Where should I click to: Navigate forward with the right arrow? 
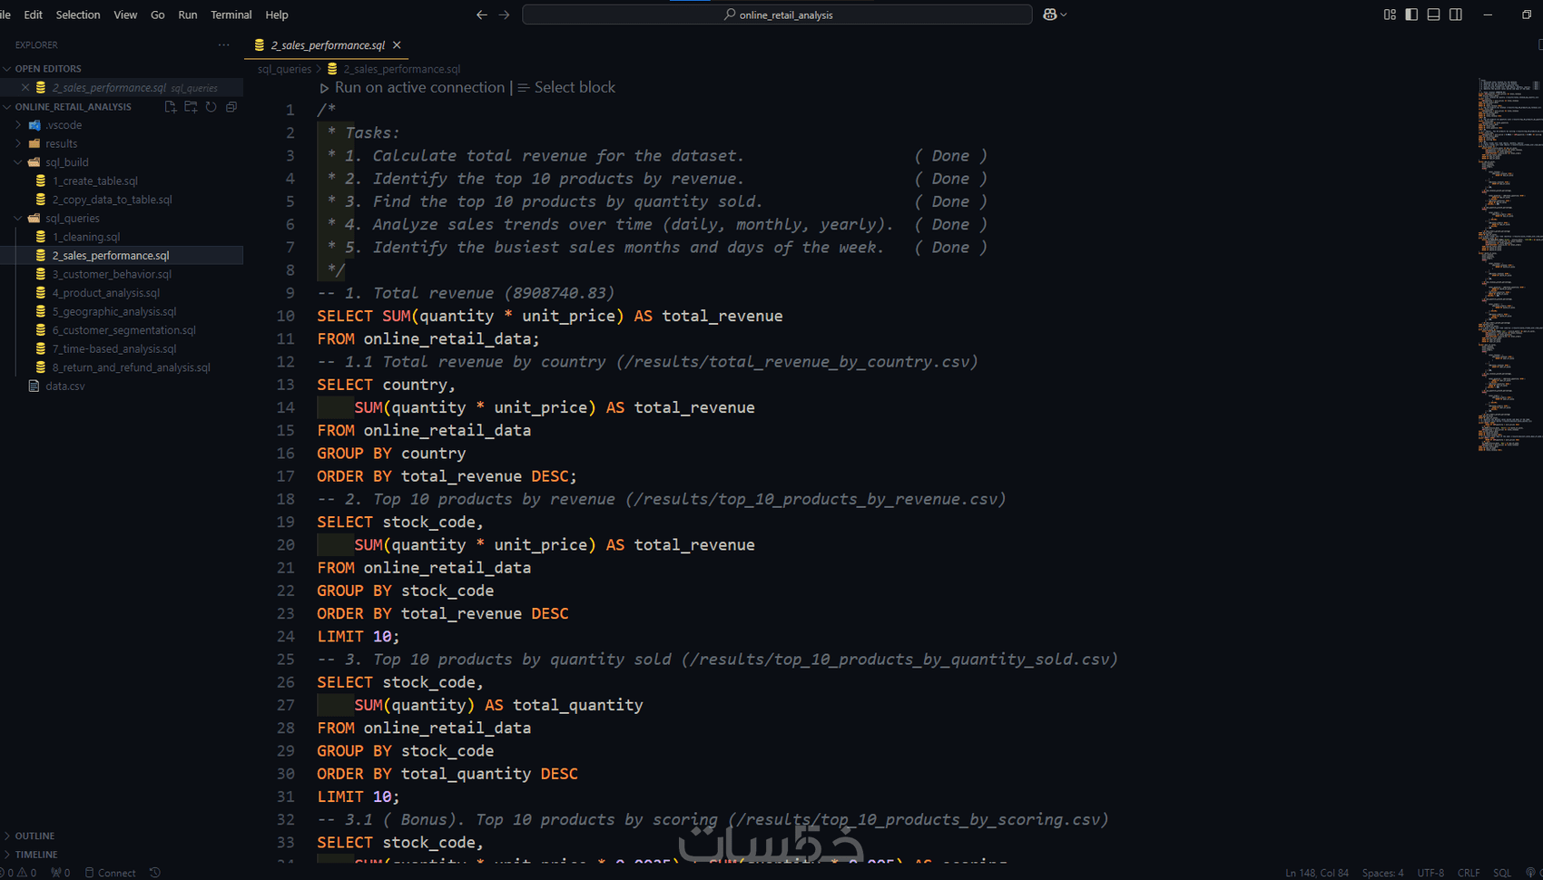coord(505,15)
